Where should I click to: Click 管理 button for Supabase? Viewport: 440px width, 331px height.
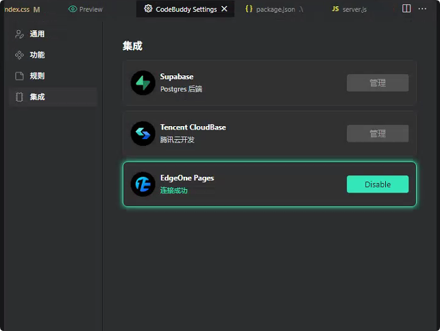pos(378,83)
